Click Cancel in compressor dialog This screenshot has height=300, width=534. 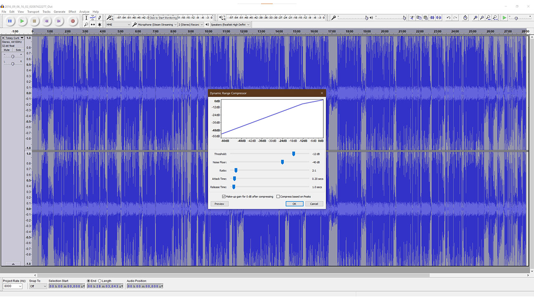pos(314,204)
